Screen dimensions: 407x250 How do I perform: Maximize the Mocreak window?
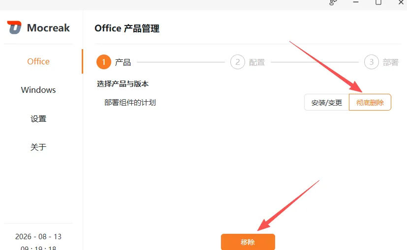point(378,2)
